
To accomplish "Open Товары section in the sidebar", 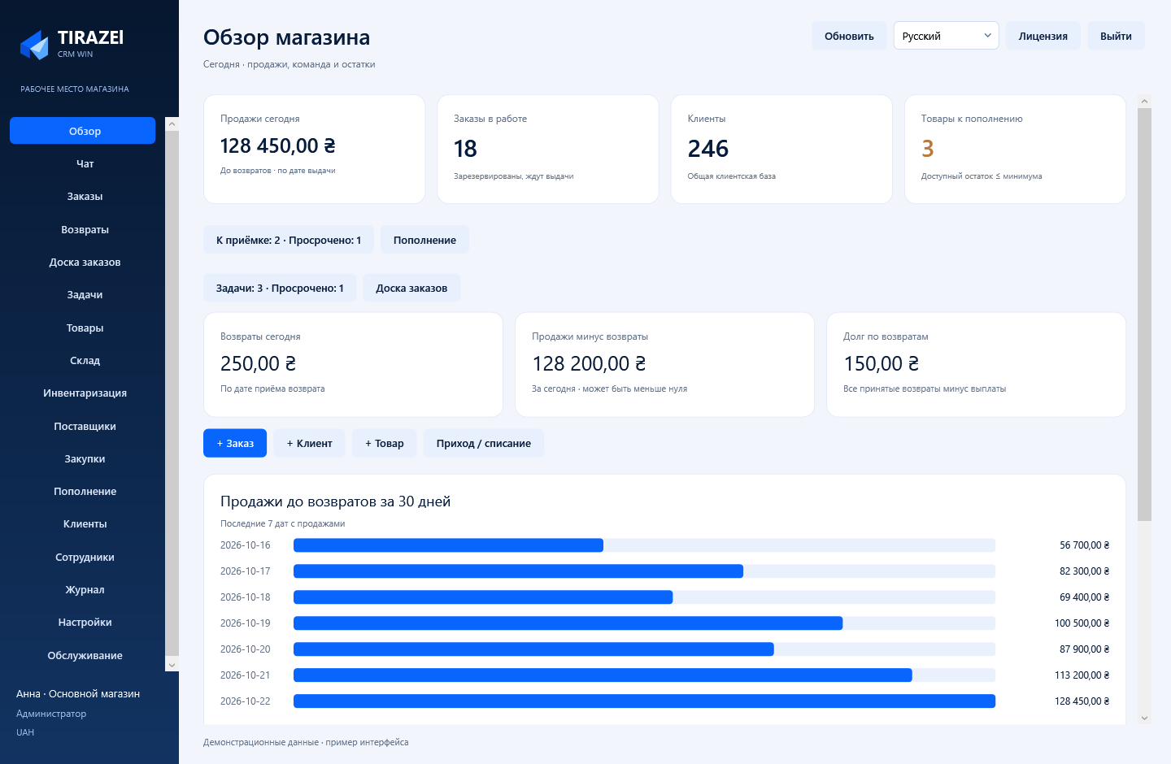I will [83, 328].
